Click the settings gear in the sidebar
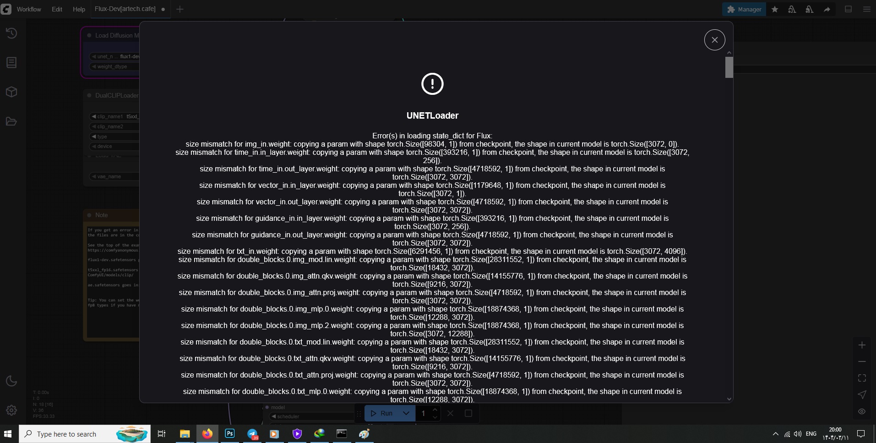 click(x=11, y=410)
